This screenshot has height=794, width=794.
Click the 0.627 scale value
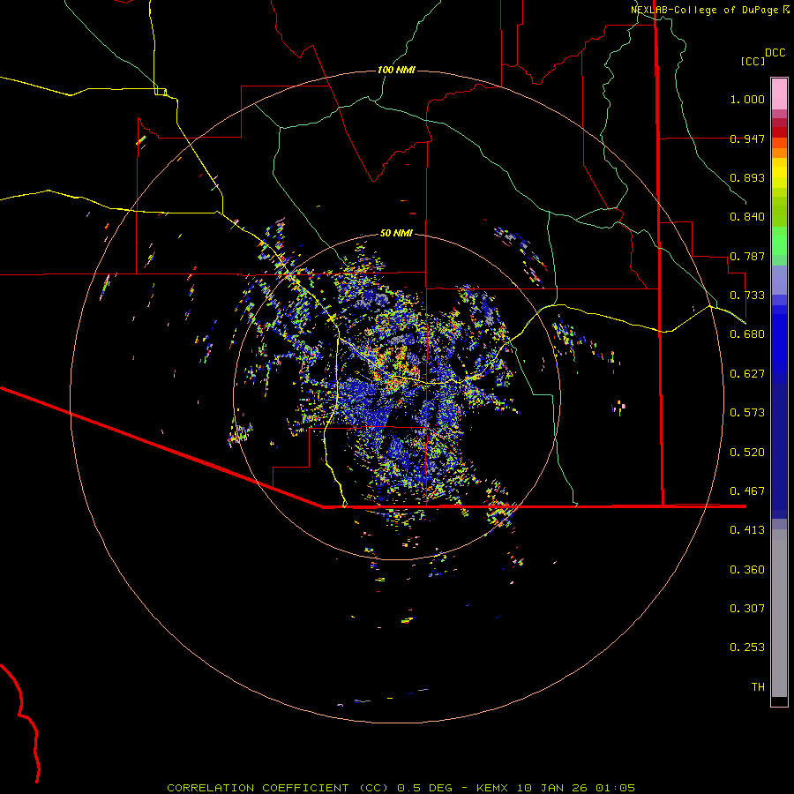tap(747, 374)
